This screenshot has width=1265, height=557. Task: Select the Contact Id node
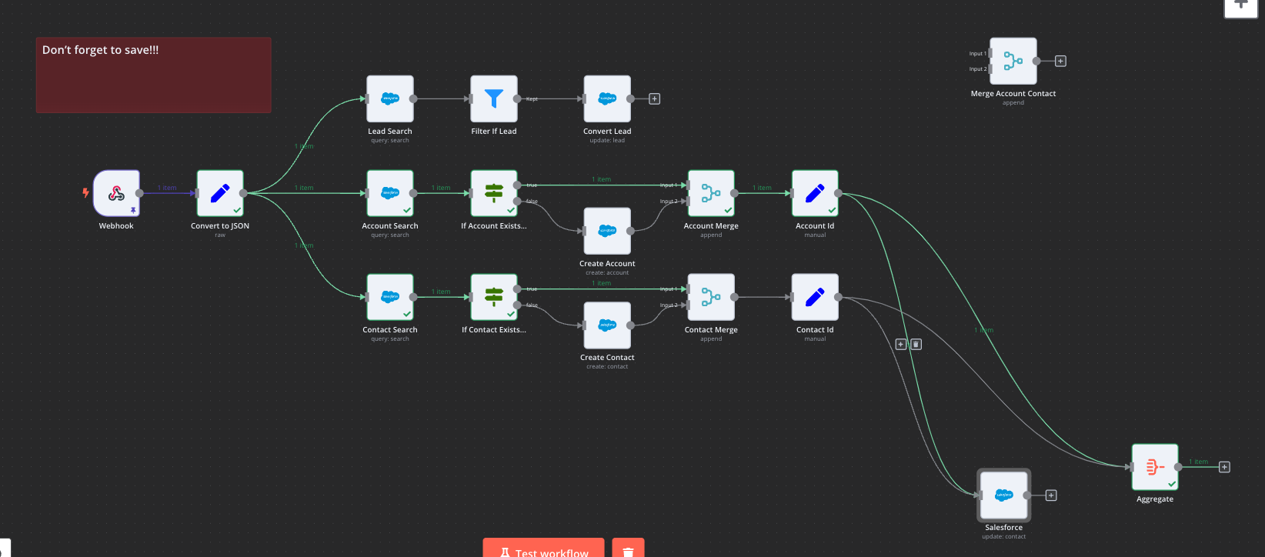pos(815,297)
